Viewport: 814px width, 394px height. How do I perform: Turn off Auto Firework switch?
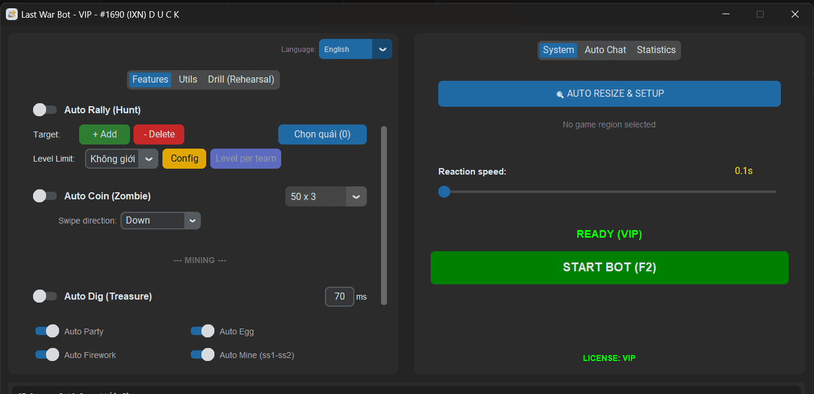point(47,355)
